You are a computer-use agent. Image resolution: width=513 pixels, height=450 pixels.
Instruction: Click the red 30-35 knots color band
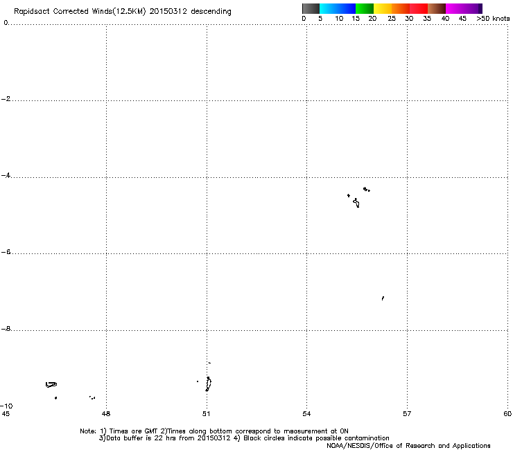pos(419,8)
